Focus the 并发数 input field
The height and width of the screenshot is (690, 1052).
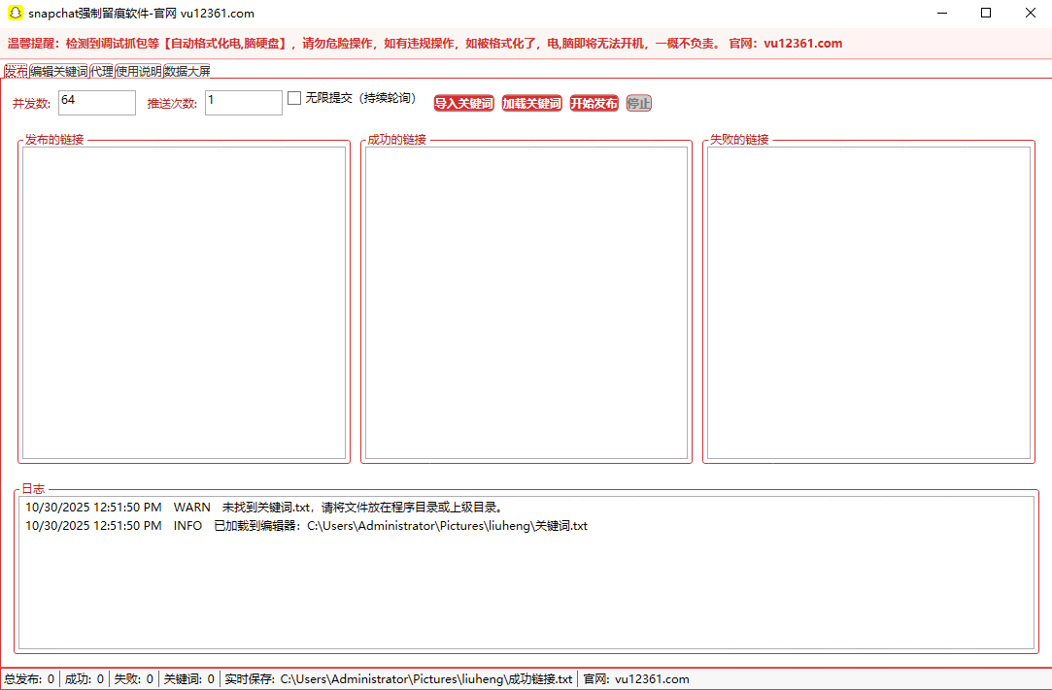coord(97,103)
